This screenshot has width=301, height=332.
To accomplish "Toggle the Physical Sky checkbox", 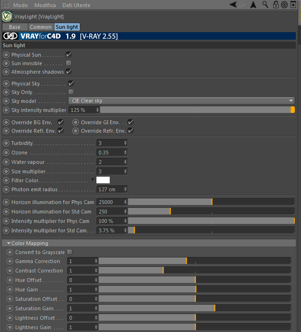I will [71, 84].
